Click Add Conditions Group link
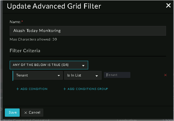This screenshot has height=121, width=174. pos(87,89)
